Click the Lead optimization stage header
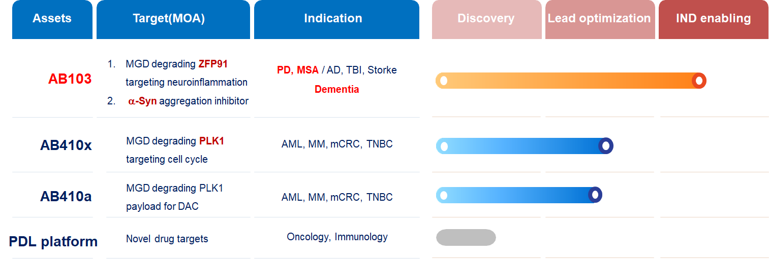The width and height of the screenshot is (769, 259). pos(599,19)
